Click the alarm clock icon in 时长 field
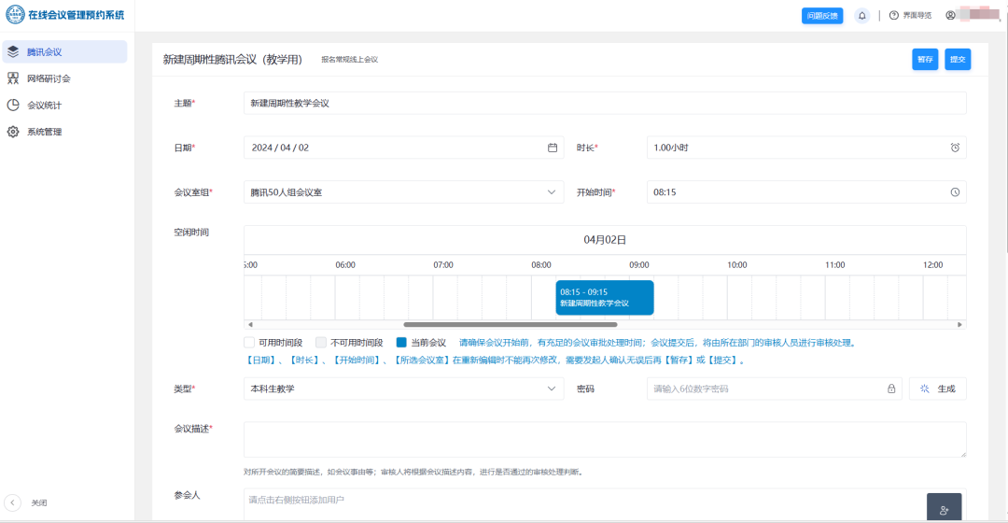The height and width of the screenshot is (523, 1008). [955, 148]
